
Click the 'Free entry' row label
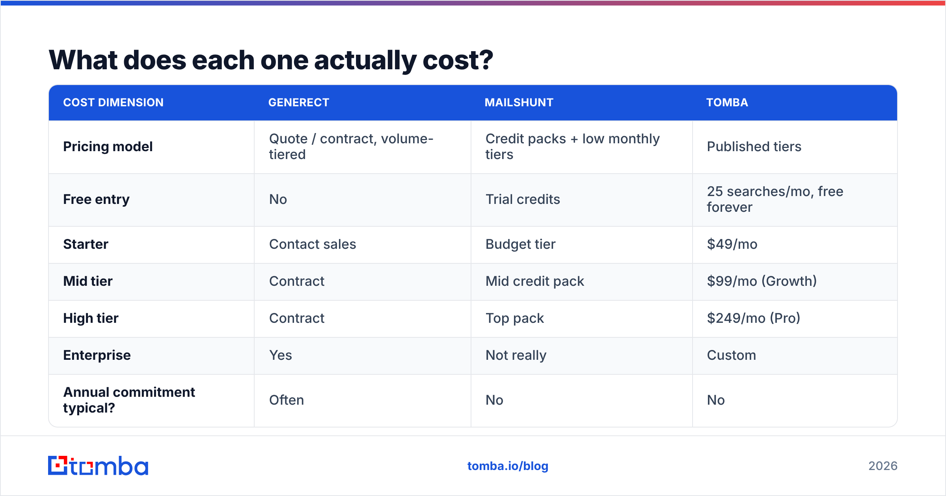[x=96, y=199]
